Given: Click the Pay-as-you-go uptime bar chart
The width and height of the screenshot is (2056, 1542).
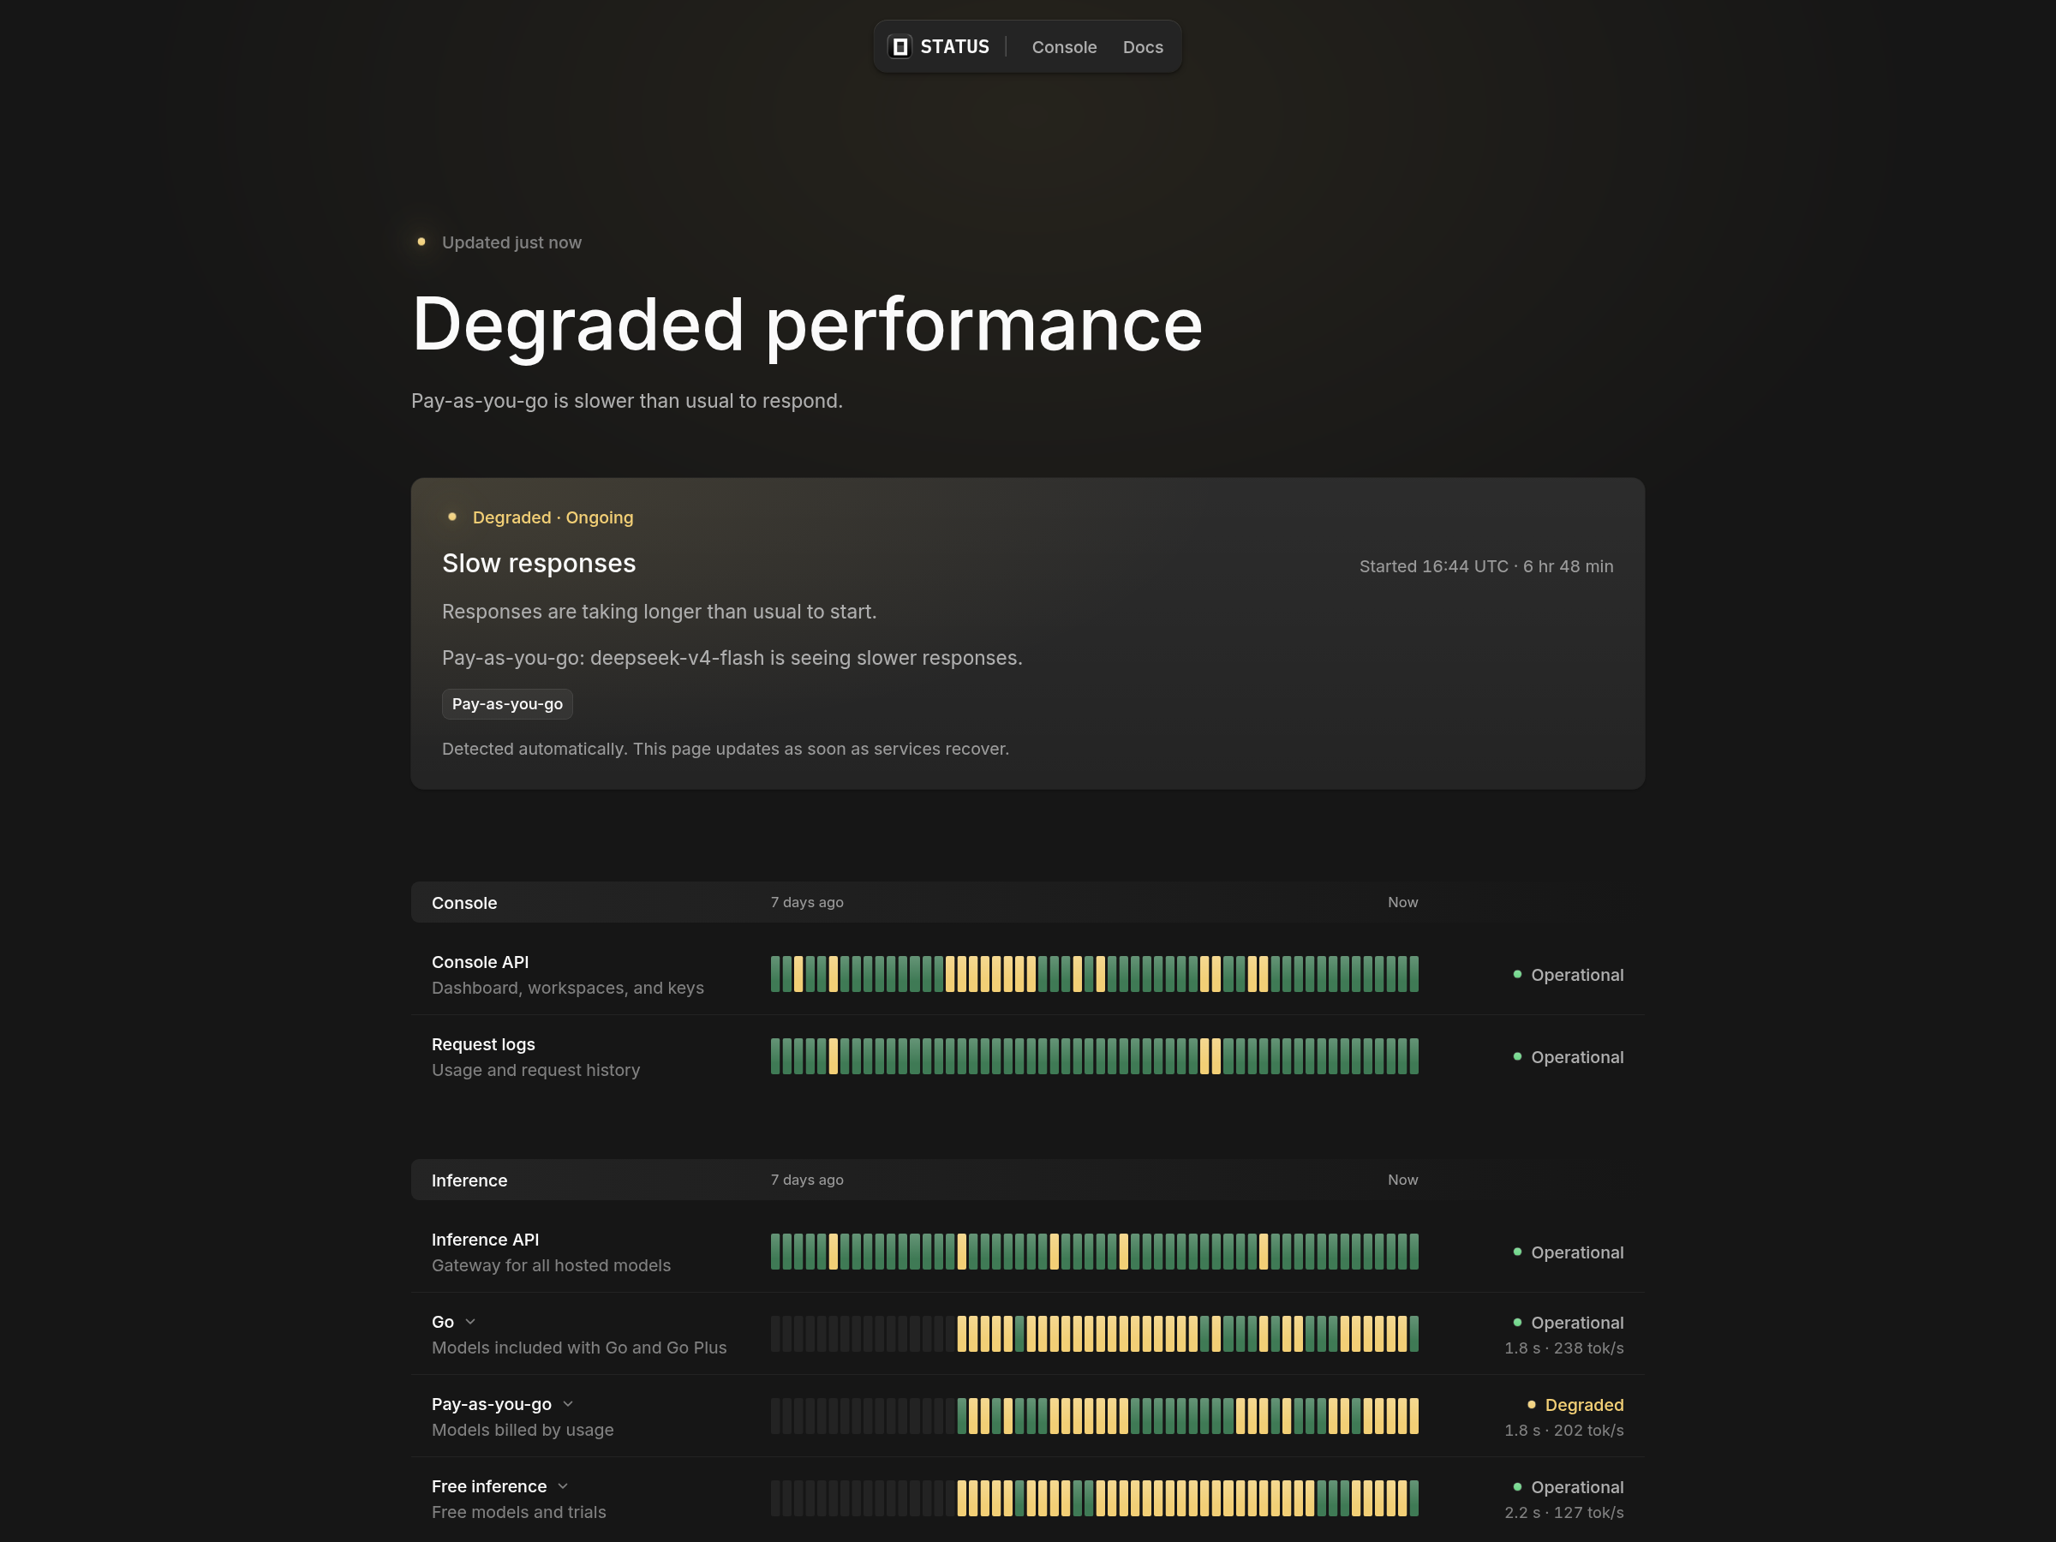Looking at the screenshot, I should [1094, 1417].
